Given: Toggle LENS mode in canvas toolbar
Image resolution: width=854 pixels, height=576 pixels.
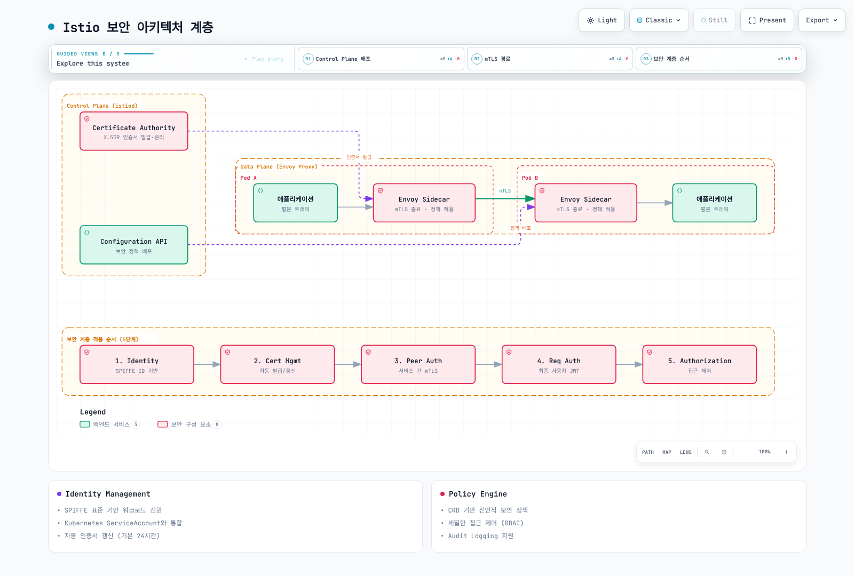Looking at the screenshot, I should click(x=686, y=452).
